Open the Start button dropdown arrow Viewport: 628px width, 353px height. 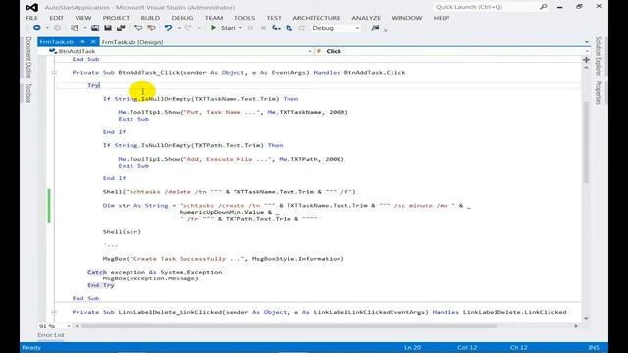240,28
